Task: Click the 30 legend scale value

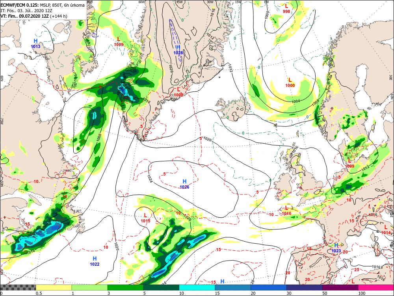Action: coord(289,293)
